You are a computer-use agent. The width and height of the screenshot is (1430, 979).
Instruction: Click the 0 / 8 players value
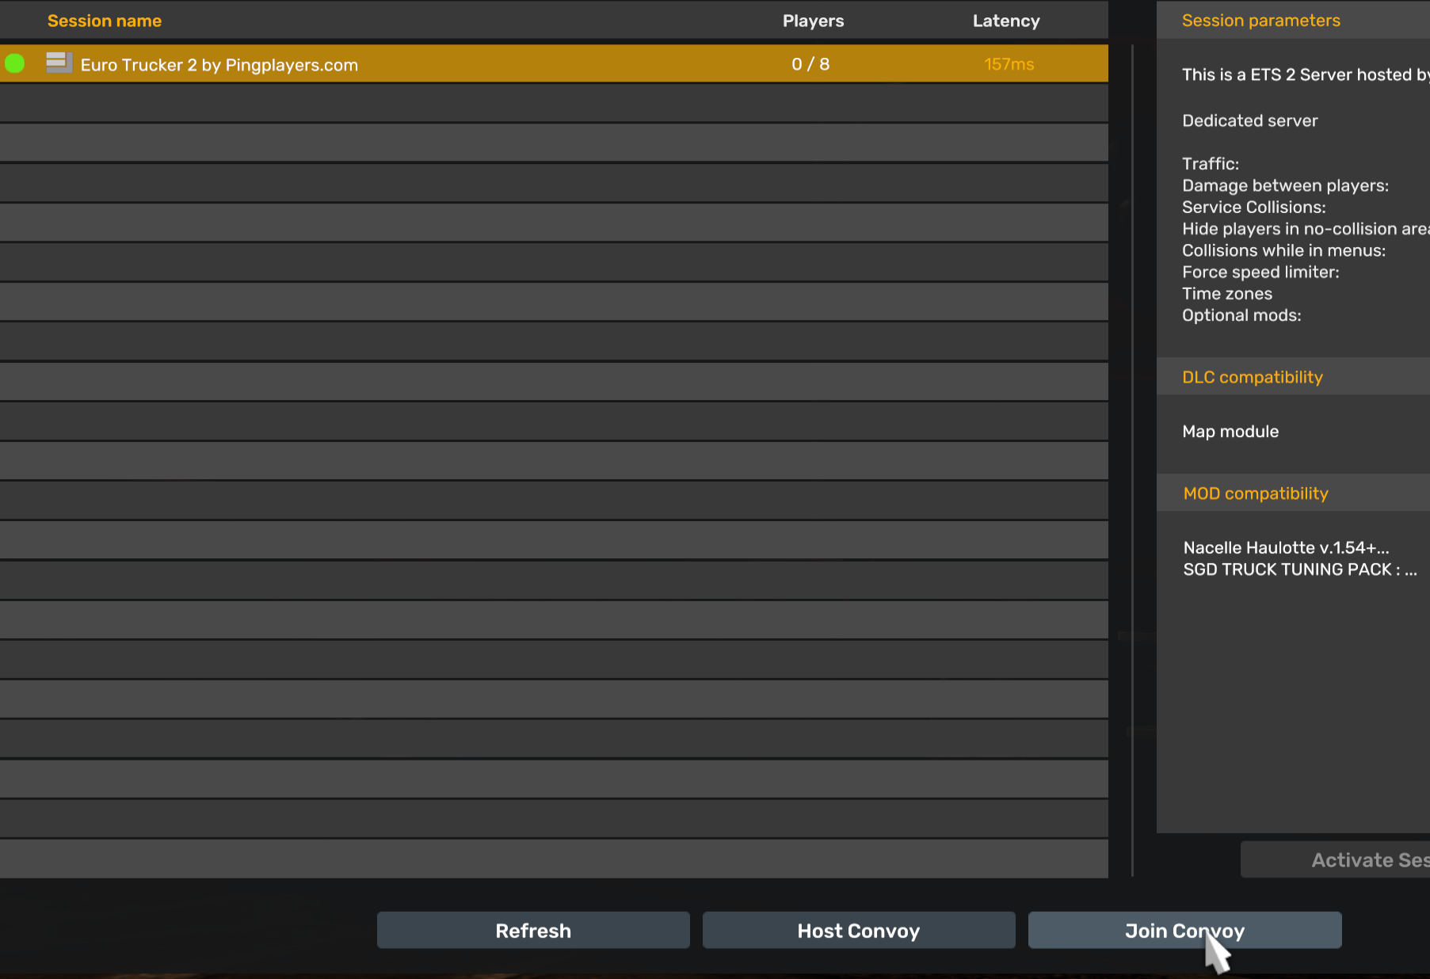810,64
